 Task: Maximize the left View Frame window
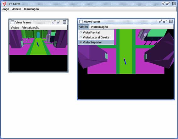pos(58,22)
